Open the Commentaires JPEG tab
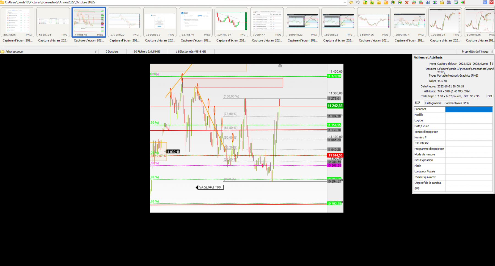495x266 pixels. [457, 103]
